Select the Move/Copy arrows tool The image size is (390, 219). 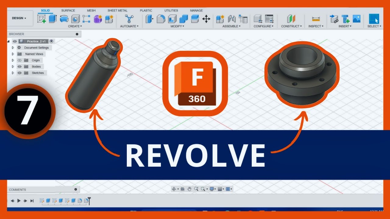tap(206, 19)
